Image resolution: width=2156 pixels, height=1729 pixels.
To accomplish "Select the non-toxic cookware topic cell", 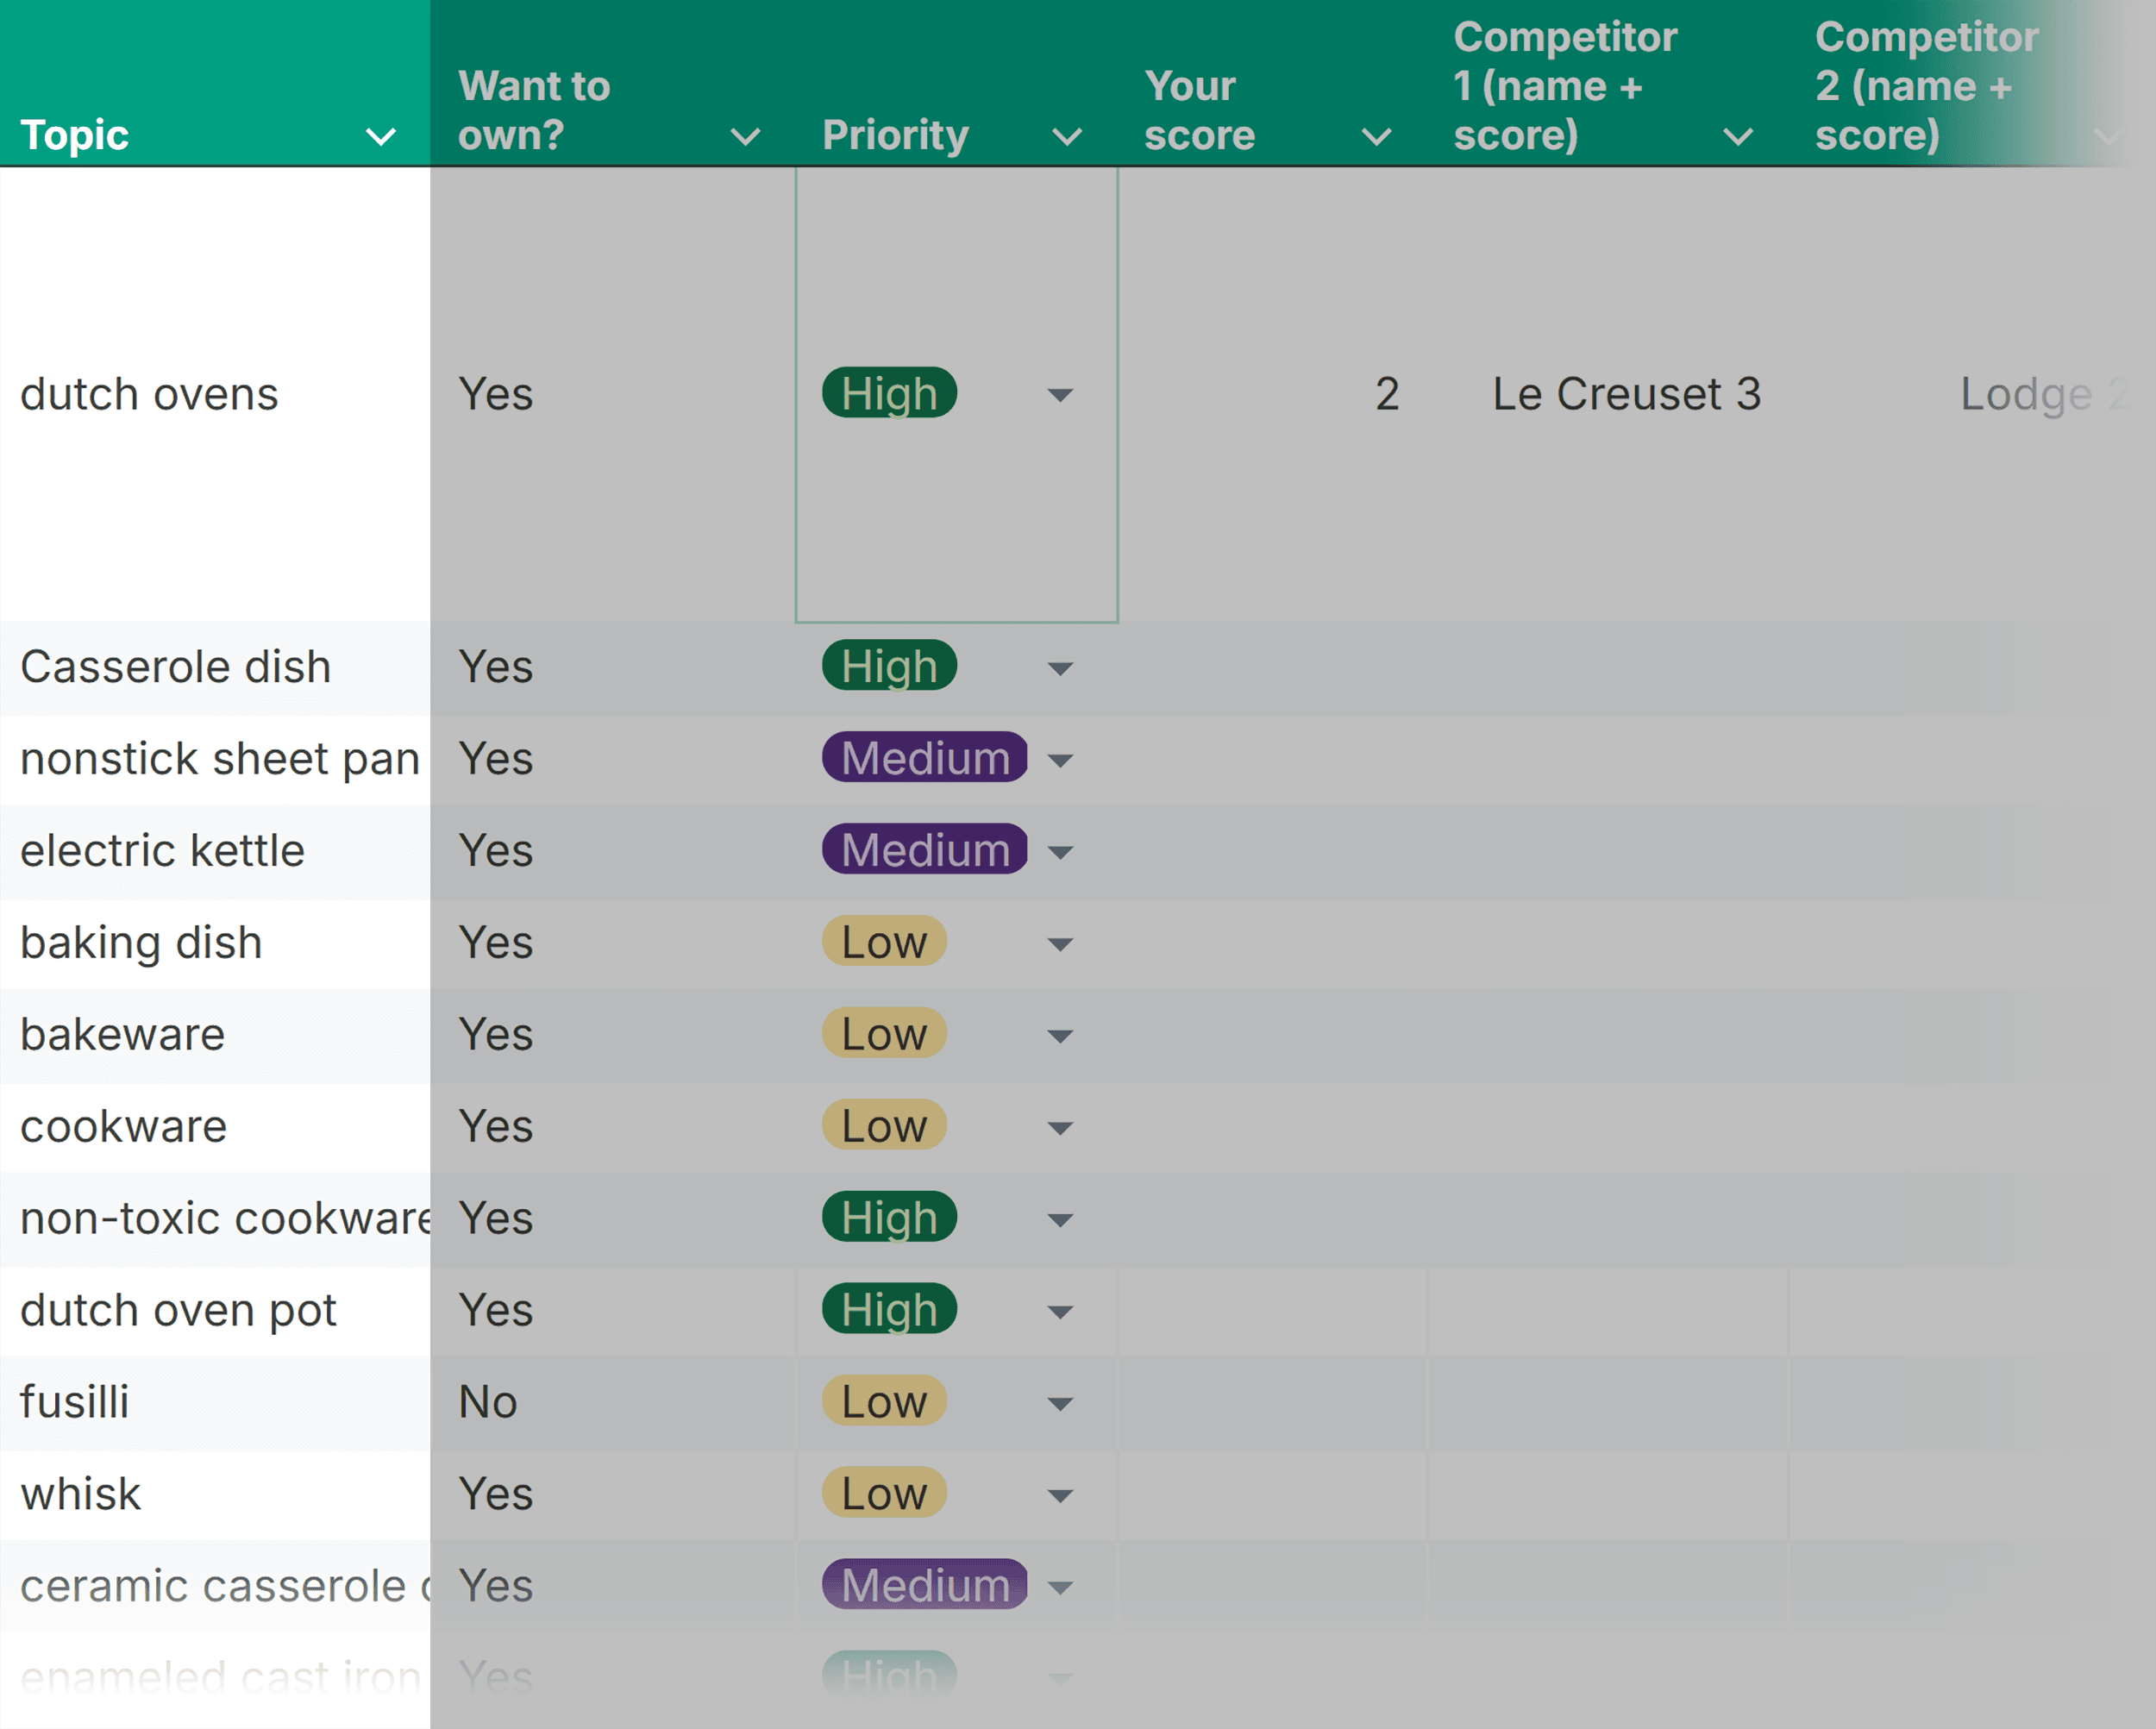I will coord(215,1220).
